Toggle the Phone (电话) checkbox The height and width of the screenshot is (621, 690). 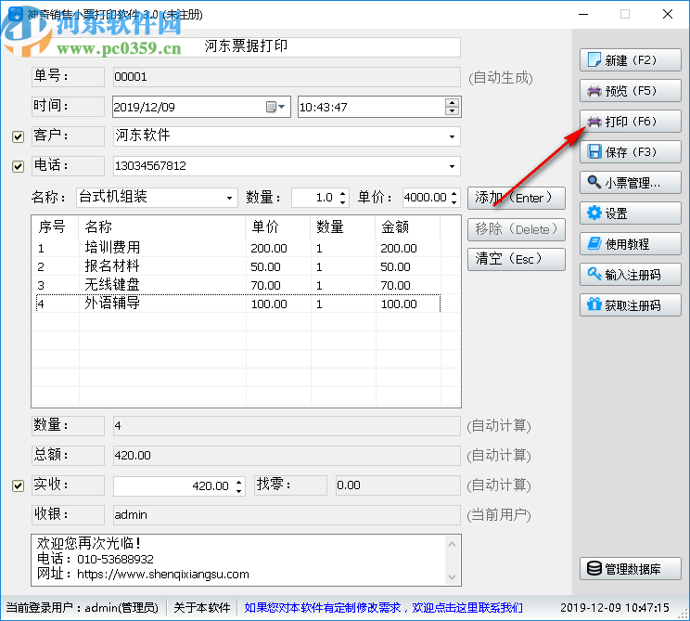pyautogui.click(x=18, y=166)
